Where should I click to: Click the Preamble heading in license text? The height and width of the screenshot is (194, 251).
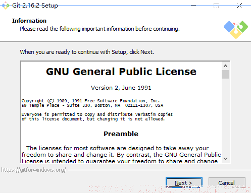click(x=121, y=134)
